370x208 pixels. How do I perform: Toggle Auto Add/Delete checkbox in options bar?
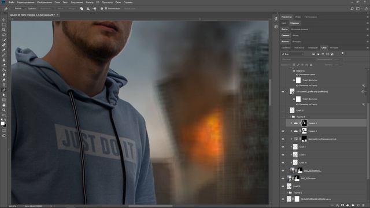[106, 9]
